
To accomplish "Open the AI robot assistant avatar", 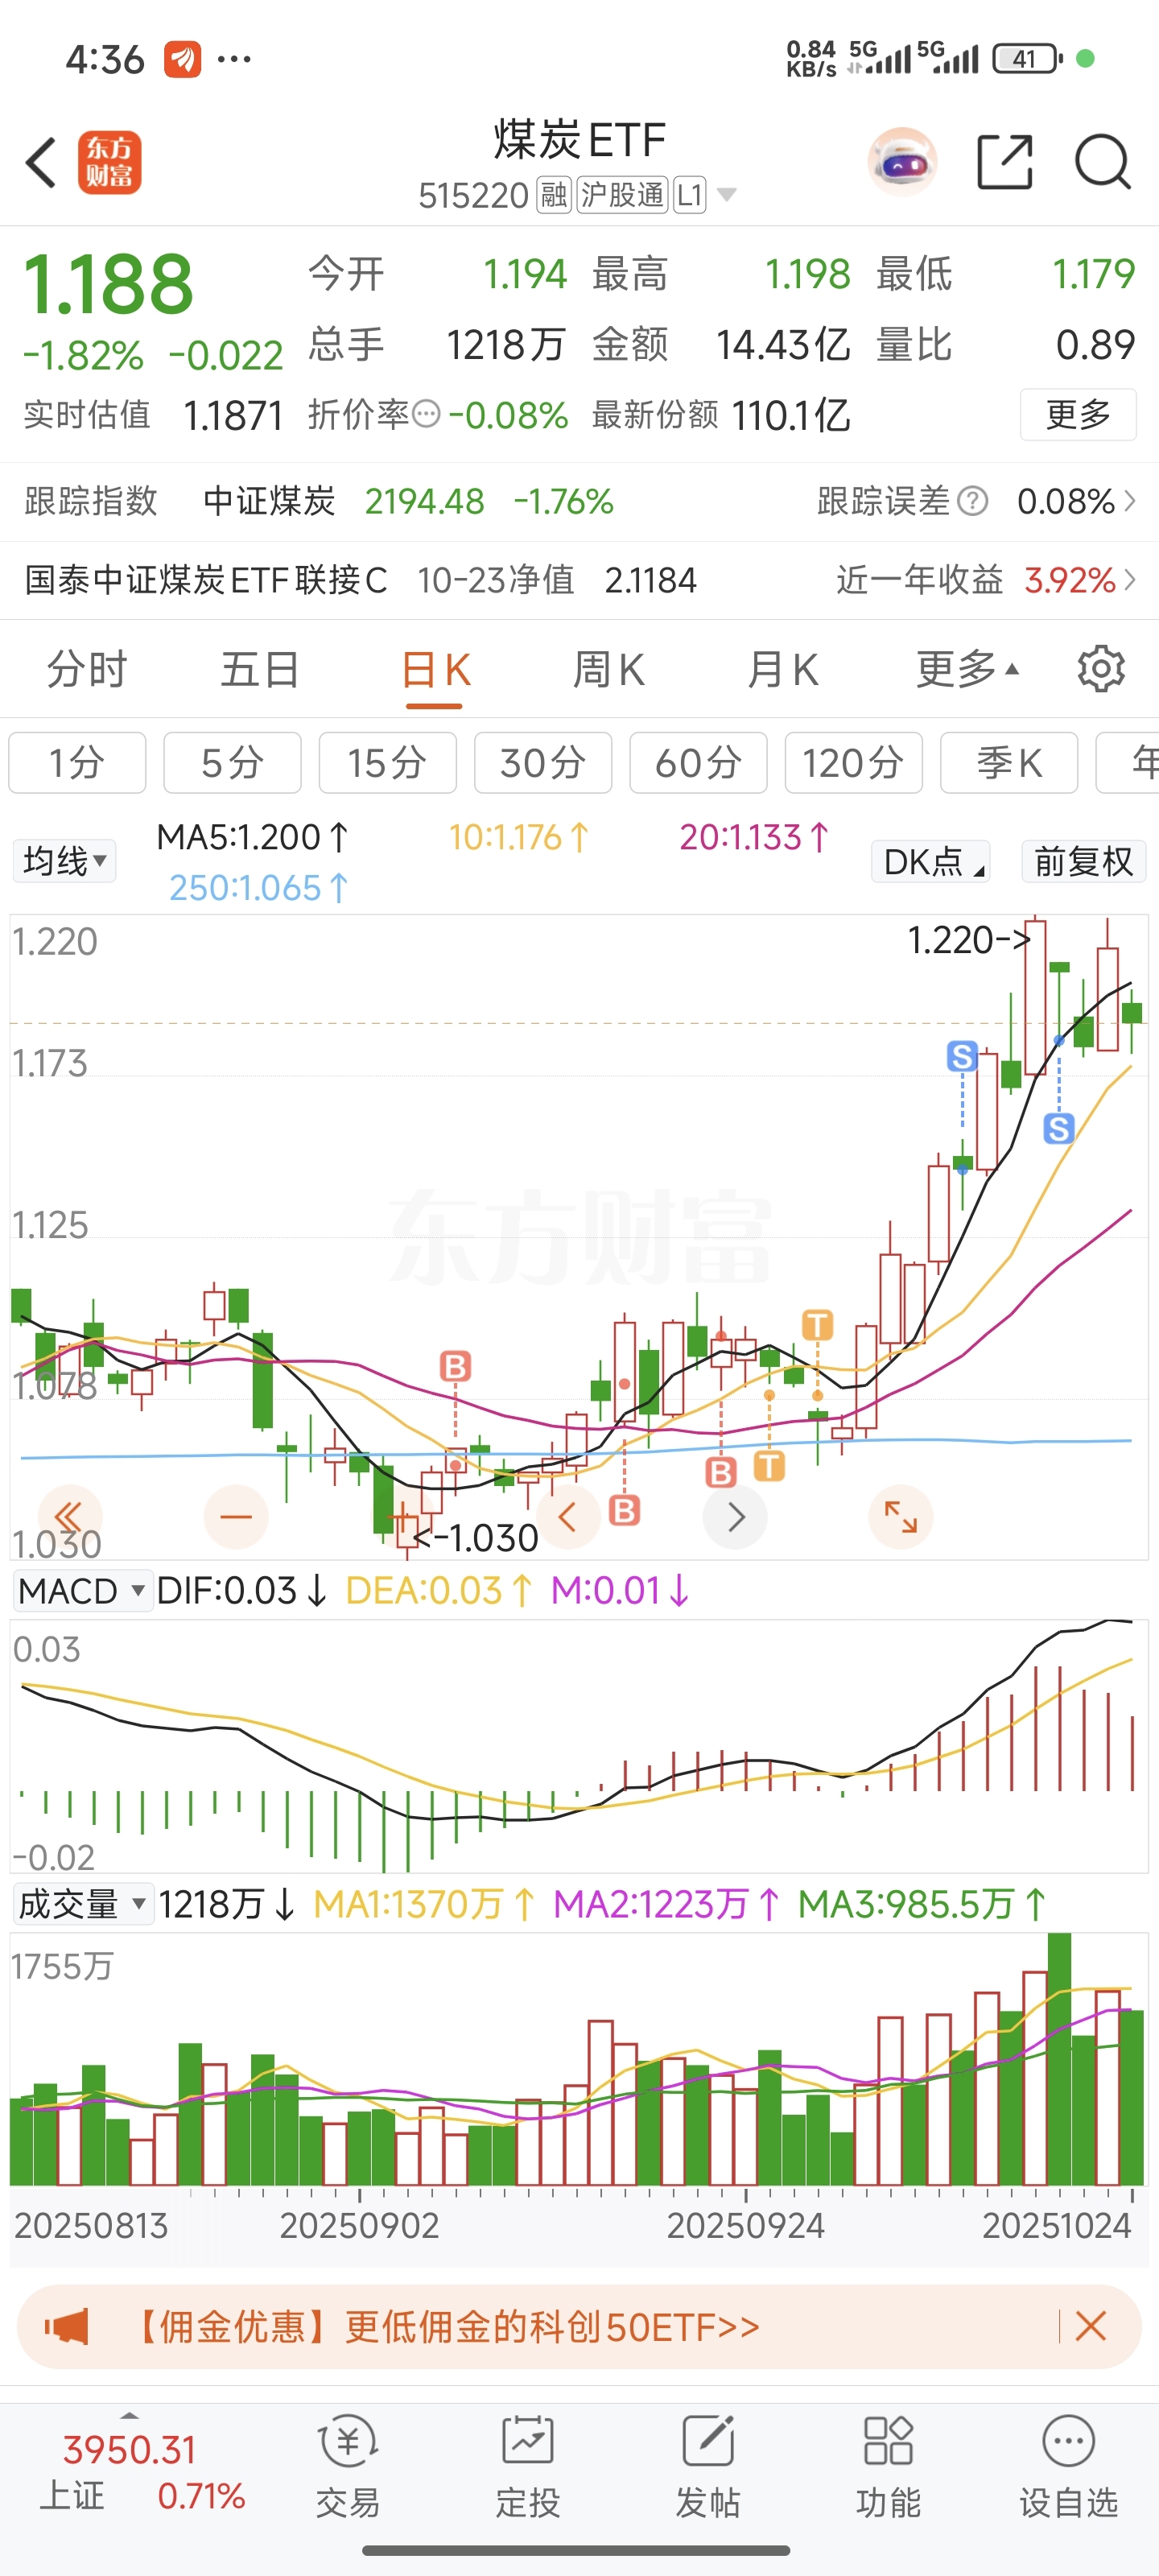I will tap(902, 162).
